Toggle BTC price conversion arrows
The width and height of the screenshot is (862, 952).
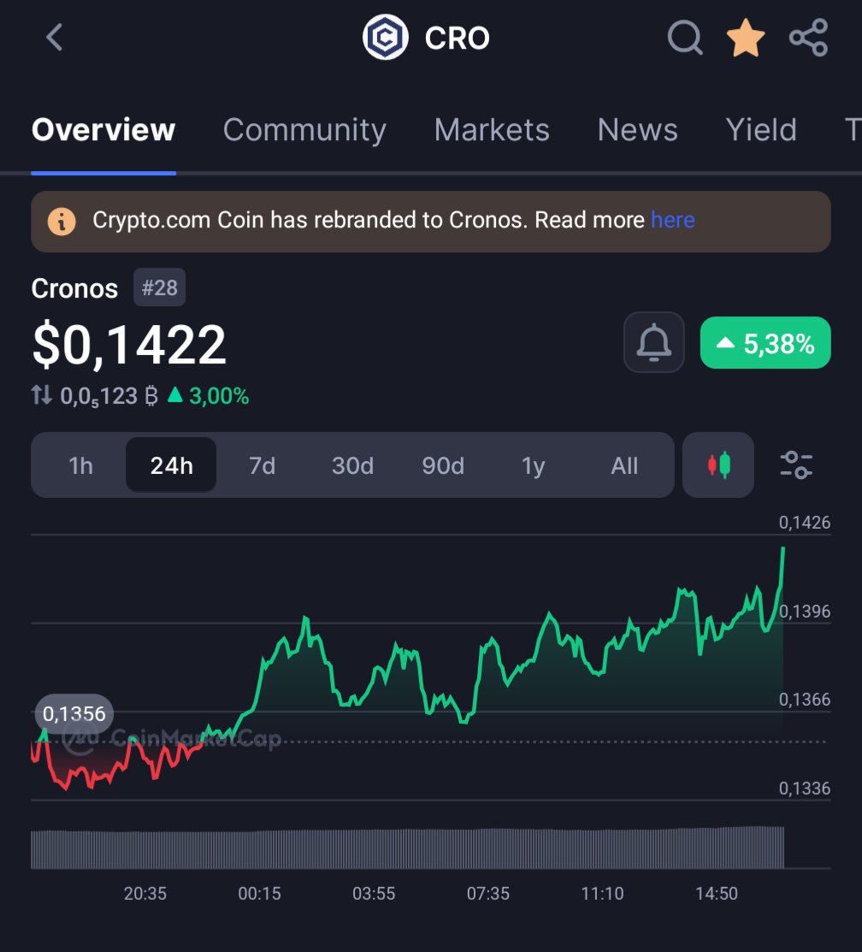[41, 395]
